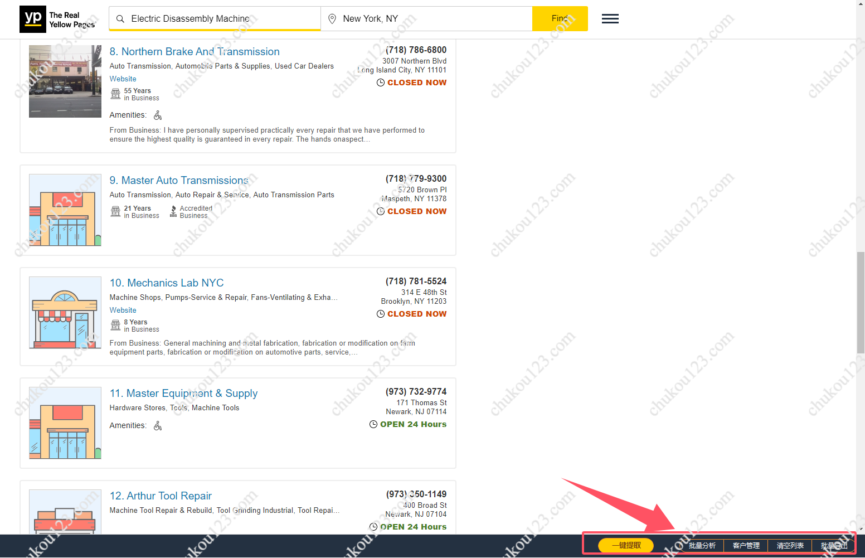Image resolution: width=865 pixels, height=558 pixels.
Task: Click years-in-business icon for Northern Brake
Action: pos(115,94)
